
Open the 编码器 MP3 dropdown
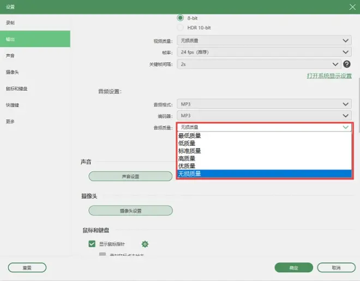coord(264,116)
